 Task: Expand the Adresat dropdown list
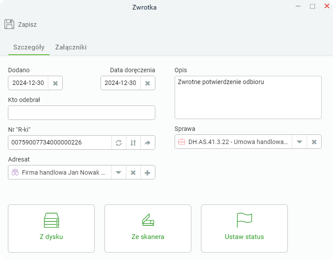point(118,172)
